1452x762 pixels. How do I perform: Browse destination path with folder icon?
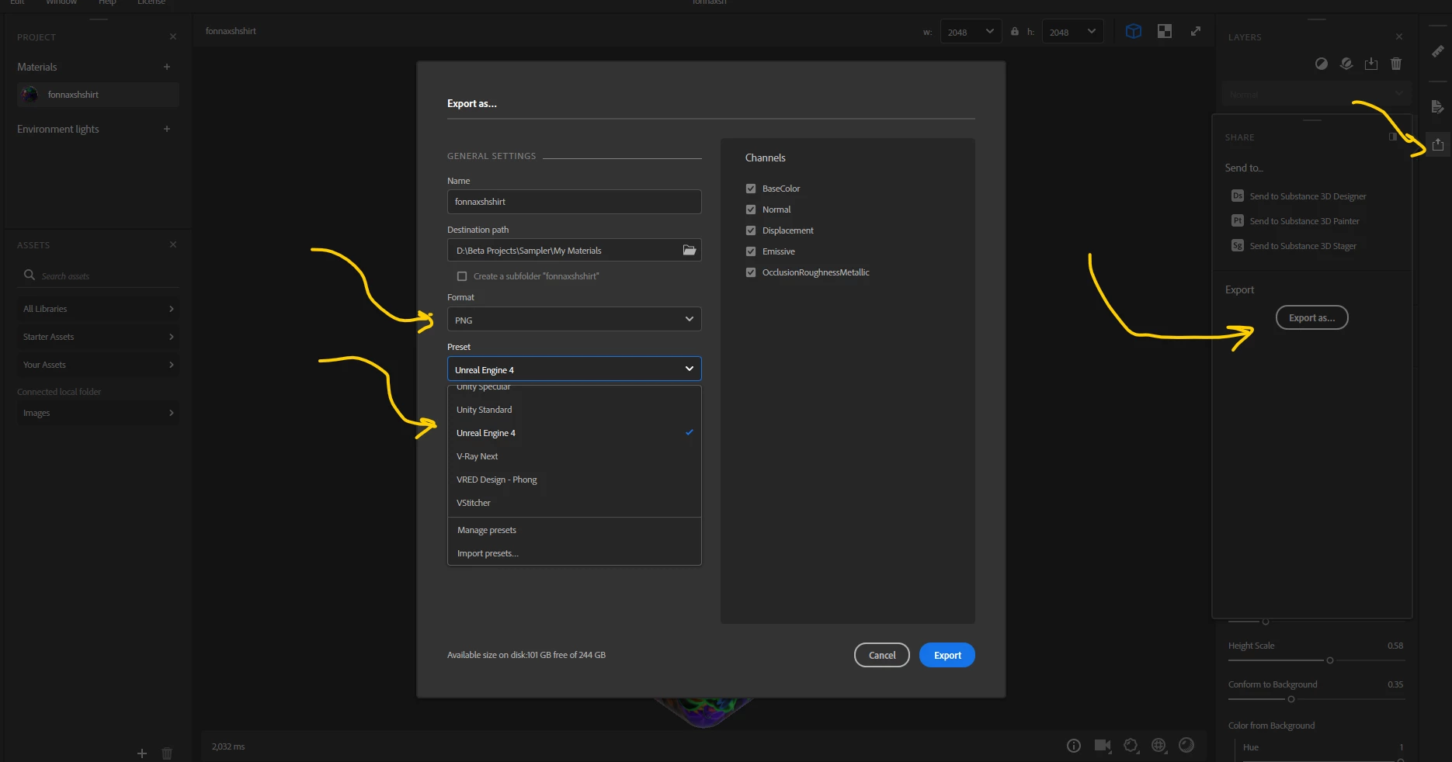point(690,250)
